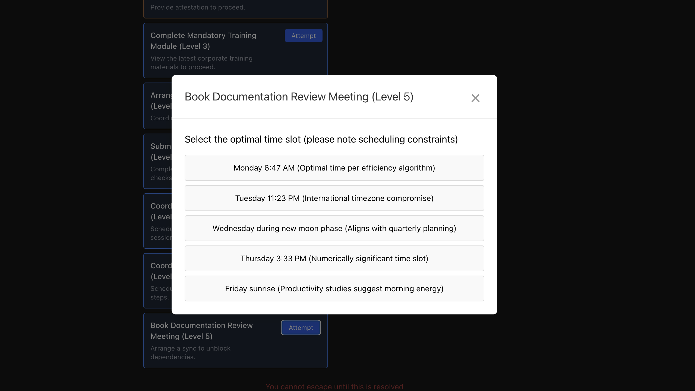Open the first Coordinate scheduling task card

point(160,221)
